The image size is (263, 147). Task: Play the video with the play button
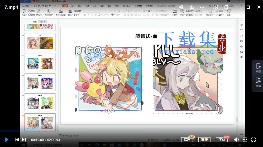[7, 140]
